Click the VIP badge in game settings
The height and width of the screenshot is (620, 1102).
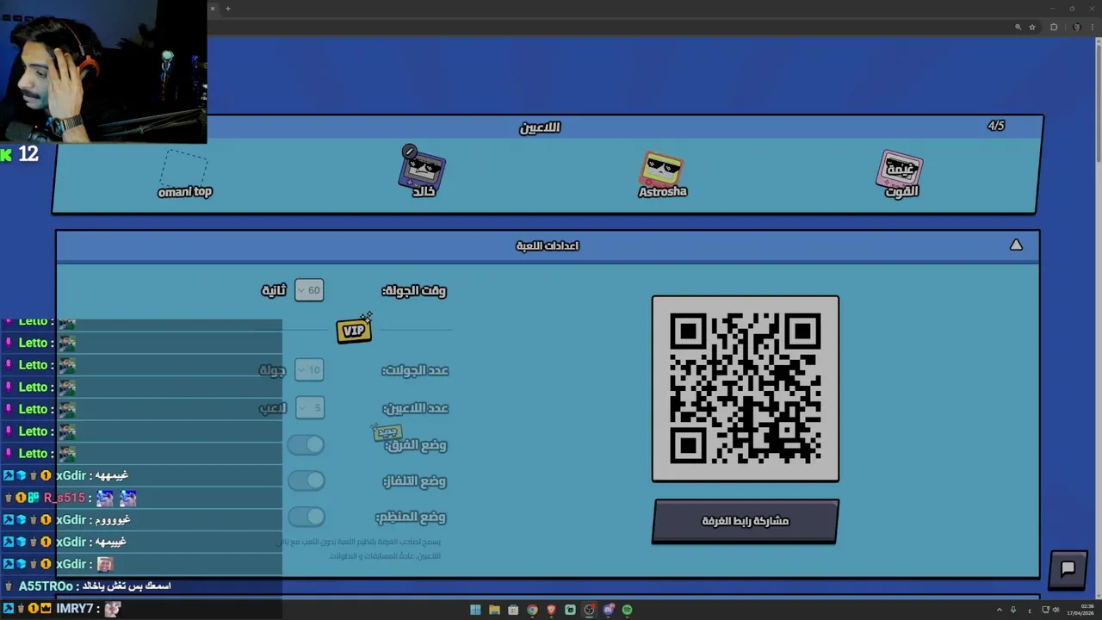point(354,330)
